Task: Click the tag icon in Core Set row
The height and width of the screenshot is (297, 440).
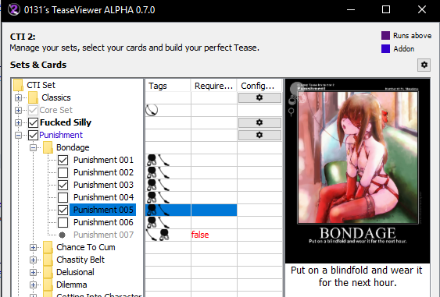Action: tap(152, 110)
